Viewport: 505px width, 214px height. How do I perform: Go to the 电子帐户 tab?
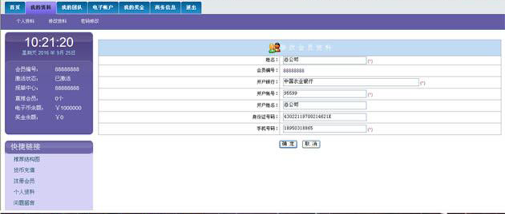coord(103,8)
